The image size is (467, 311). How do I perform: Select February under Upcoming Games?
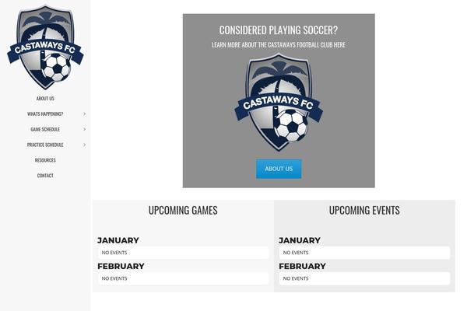click(121, 266)
